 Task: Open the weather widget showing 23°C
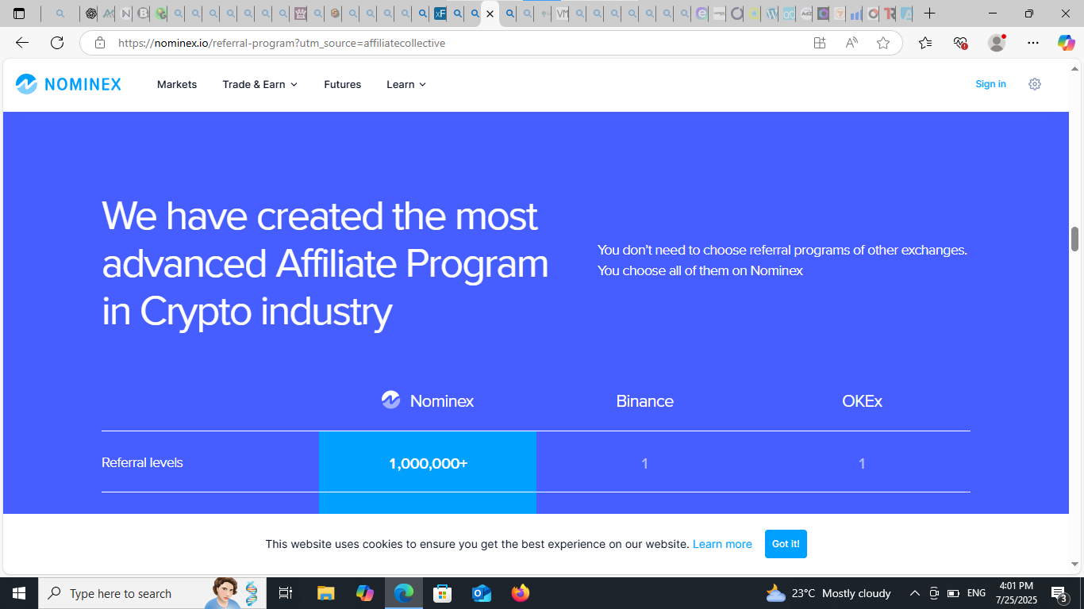point(828,593)
